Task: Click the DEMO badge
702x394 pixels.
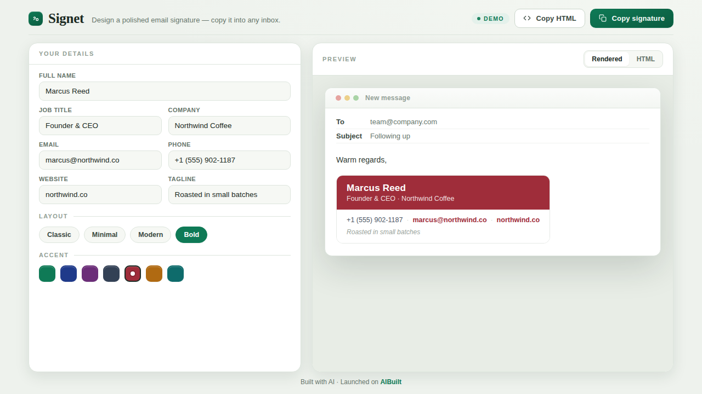Action: tap(490, 19)
